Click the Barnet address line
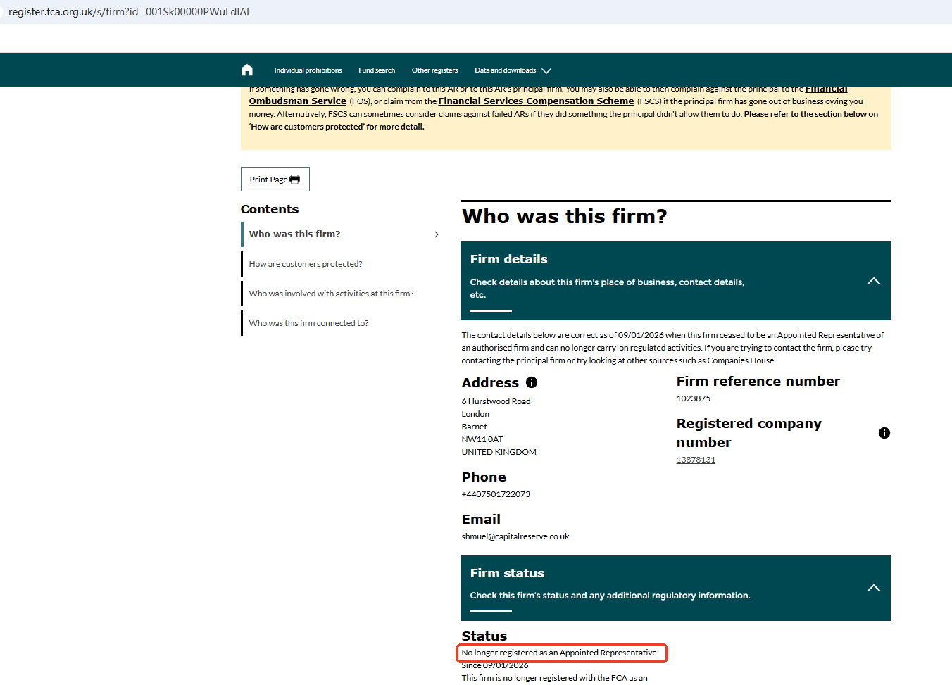The image size is (952, 685). coord(475,427)
